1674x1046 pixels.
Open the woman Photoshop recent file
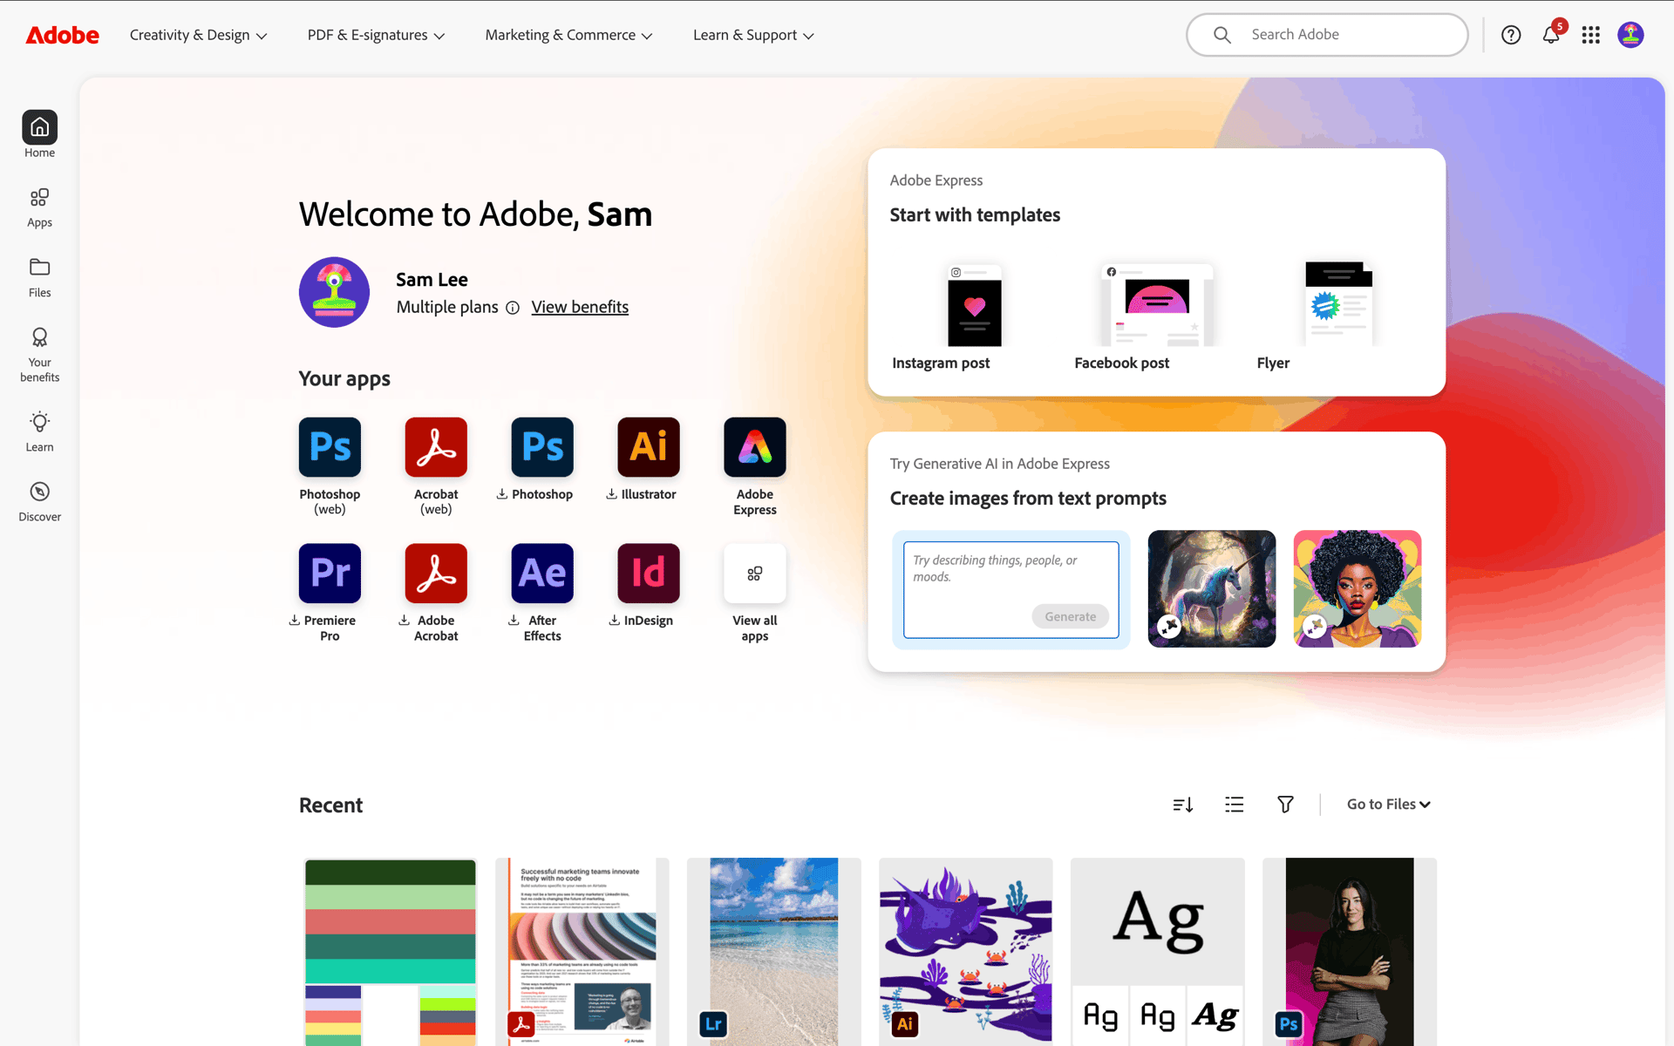1349,952
